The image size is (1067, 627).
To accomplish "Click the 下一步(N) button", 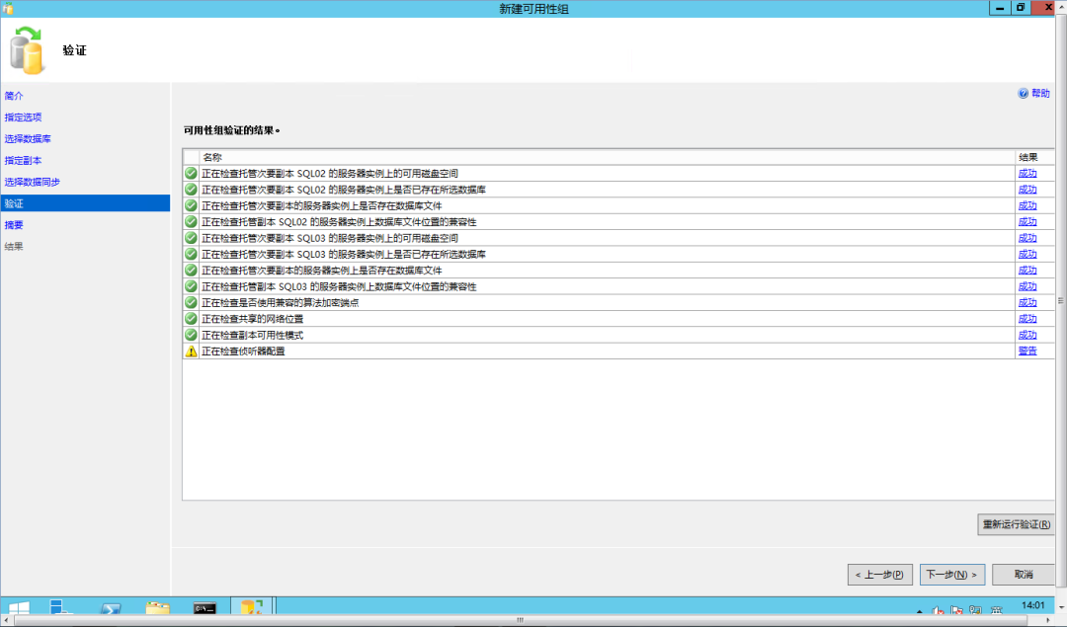I will click(x=951, y=575).
